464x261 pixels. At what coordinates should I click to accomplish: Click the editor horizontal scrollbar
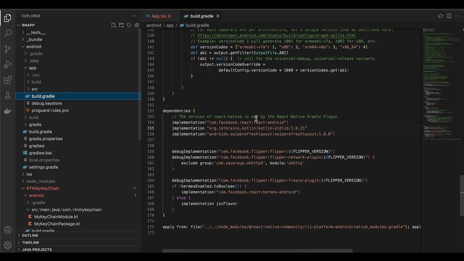pos(257,251)
